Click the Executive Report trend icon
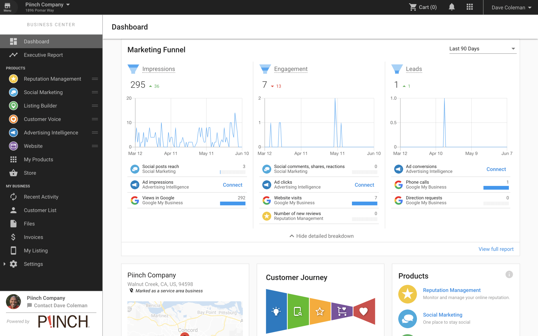 click(13, 55)
